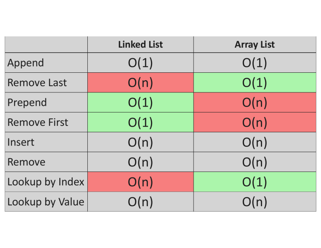Click the green Array List Remove Last cell
This screenshot has height=248, width=321.
[x=255, y=83]
